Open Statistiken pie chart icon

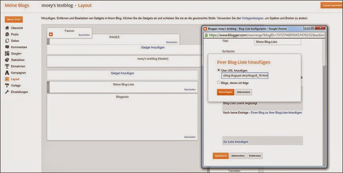coord(7,60)
